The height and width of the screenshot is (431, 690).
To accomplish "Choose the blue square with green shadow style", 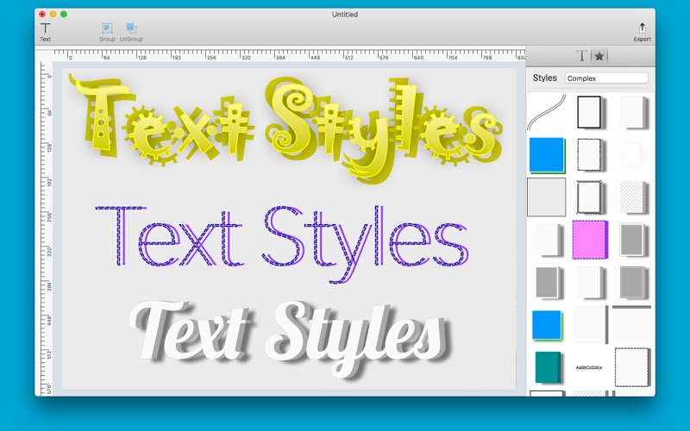I will click(x=547, y=155).
